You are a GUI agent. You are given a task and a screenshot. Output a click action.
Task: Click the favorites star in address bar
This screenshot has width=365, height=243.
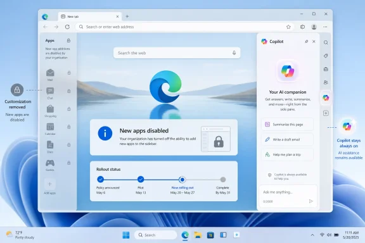click(x=288, y=27)
